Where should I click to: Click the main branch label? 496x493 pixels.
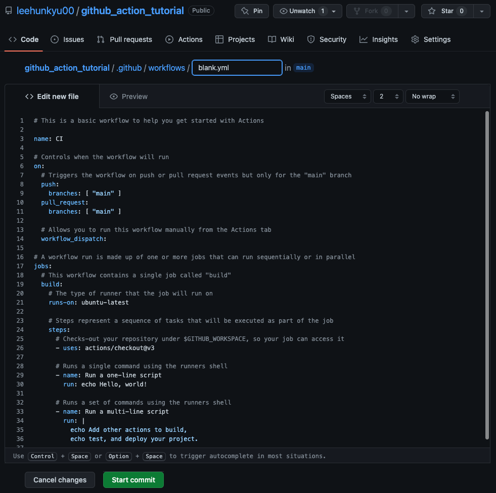pyautogui.click(x=303, y=68)
